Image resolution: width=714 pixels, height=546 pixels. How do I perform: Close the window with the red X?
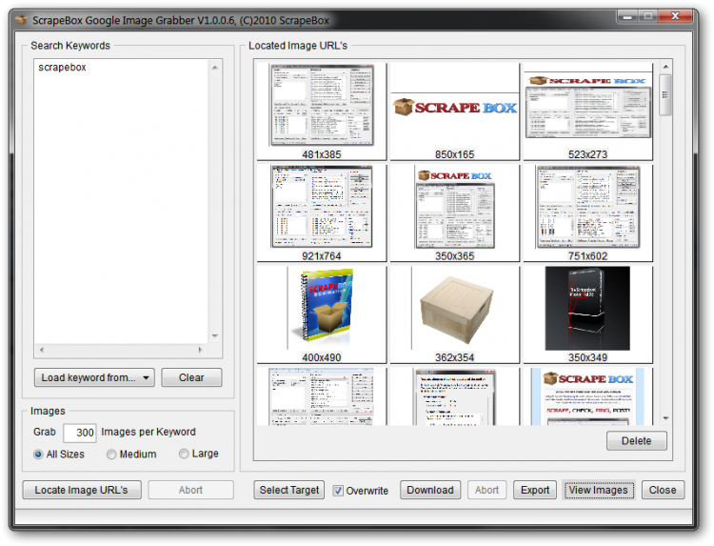pos(675,16)
